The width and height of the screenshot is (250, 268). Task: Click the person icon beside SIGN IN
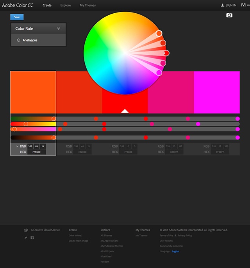(x=222, y=5)
